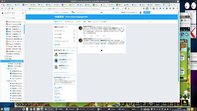
Task: Collapse the グループB bookmark folder
Action: click(7, 81)
